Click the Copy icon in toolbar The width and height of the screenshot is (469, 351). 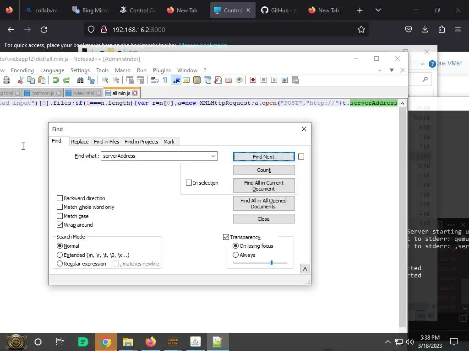31,80
